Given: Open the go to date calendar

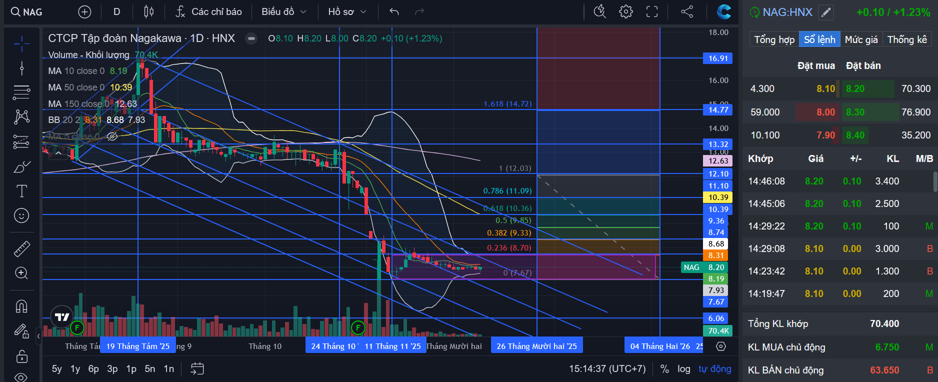Looking at the screenshot, I should point(197,369).
